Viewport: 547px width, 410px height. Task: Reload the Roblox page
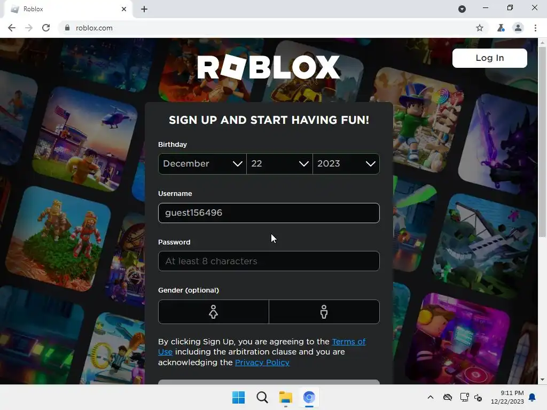point(46,28)
